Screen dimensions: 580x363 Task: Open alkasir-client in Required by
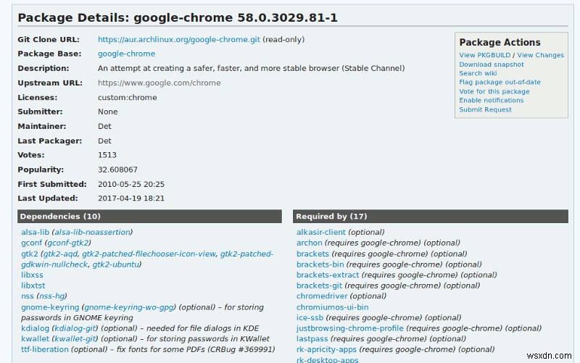tap(321, 232)
